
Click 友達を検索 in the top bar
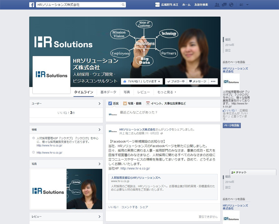(201, 5)
